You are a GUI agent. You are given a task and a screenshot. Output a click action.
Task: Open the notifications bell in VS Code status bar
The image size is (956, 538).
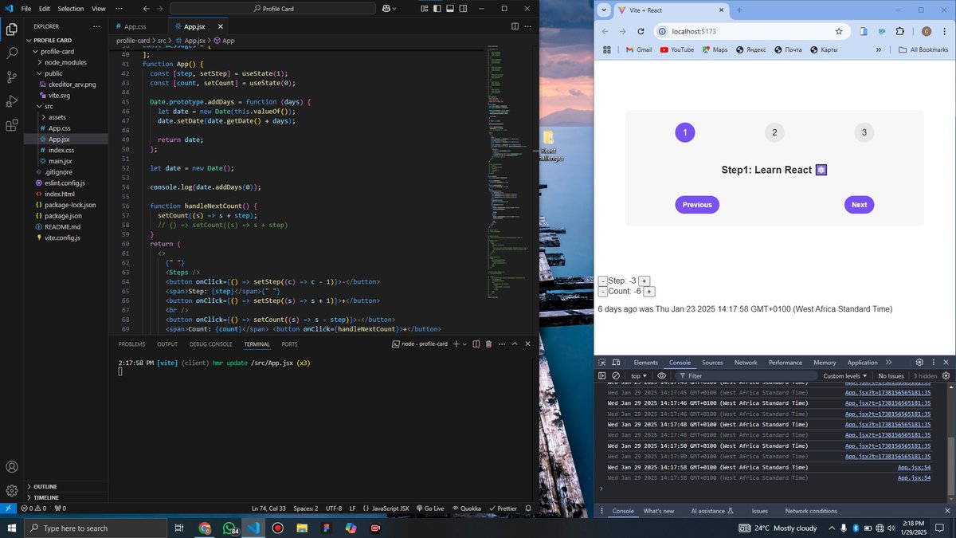pos(527,508)
